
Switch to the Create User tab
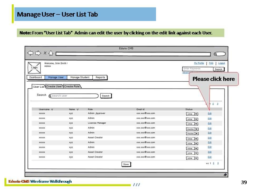pyautogui.click(x=54, y=86)
